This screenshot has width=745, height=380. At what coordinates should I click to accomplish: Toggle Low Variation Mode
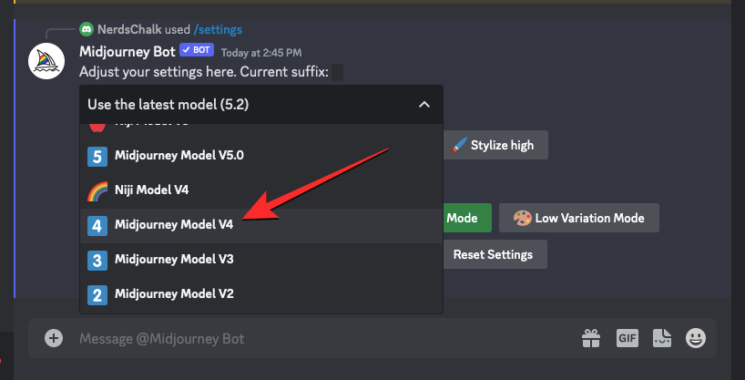click(578, 218)
